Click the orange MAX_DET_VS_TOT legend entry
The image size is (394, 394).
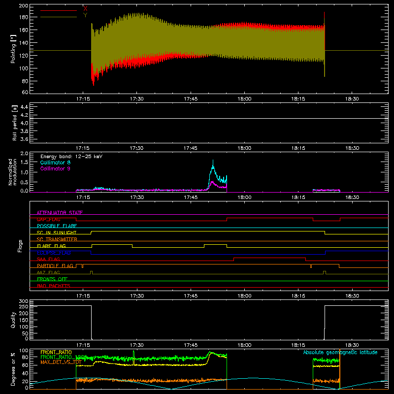(x=61, y=362)
